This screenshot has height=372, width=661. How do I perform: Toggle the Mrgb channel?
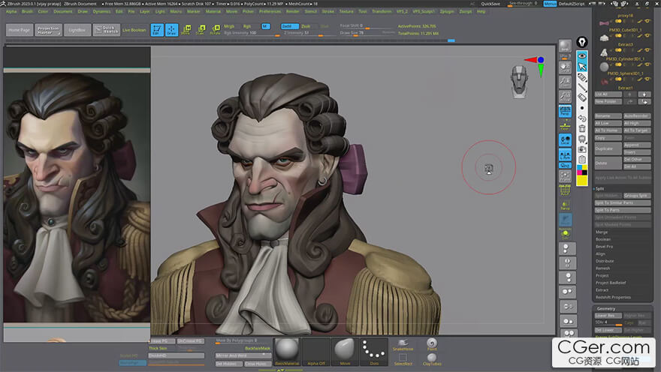click(229, 26)
